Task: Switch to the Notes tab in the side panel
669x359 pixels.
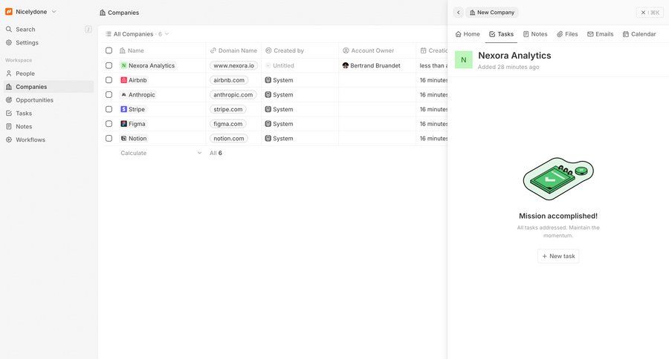Action: point(535,34)
